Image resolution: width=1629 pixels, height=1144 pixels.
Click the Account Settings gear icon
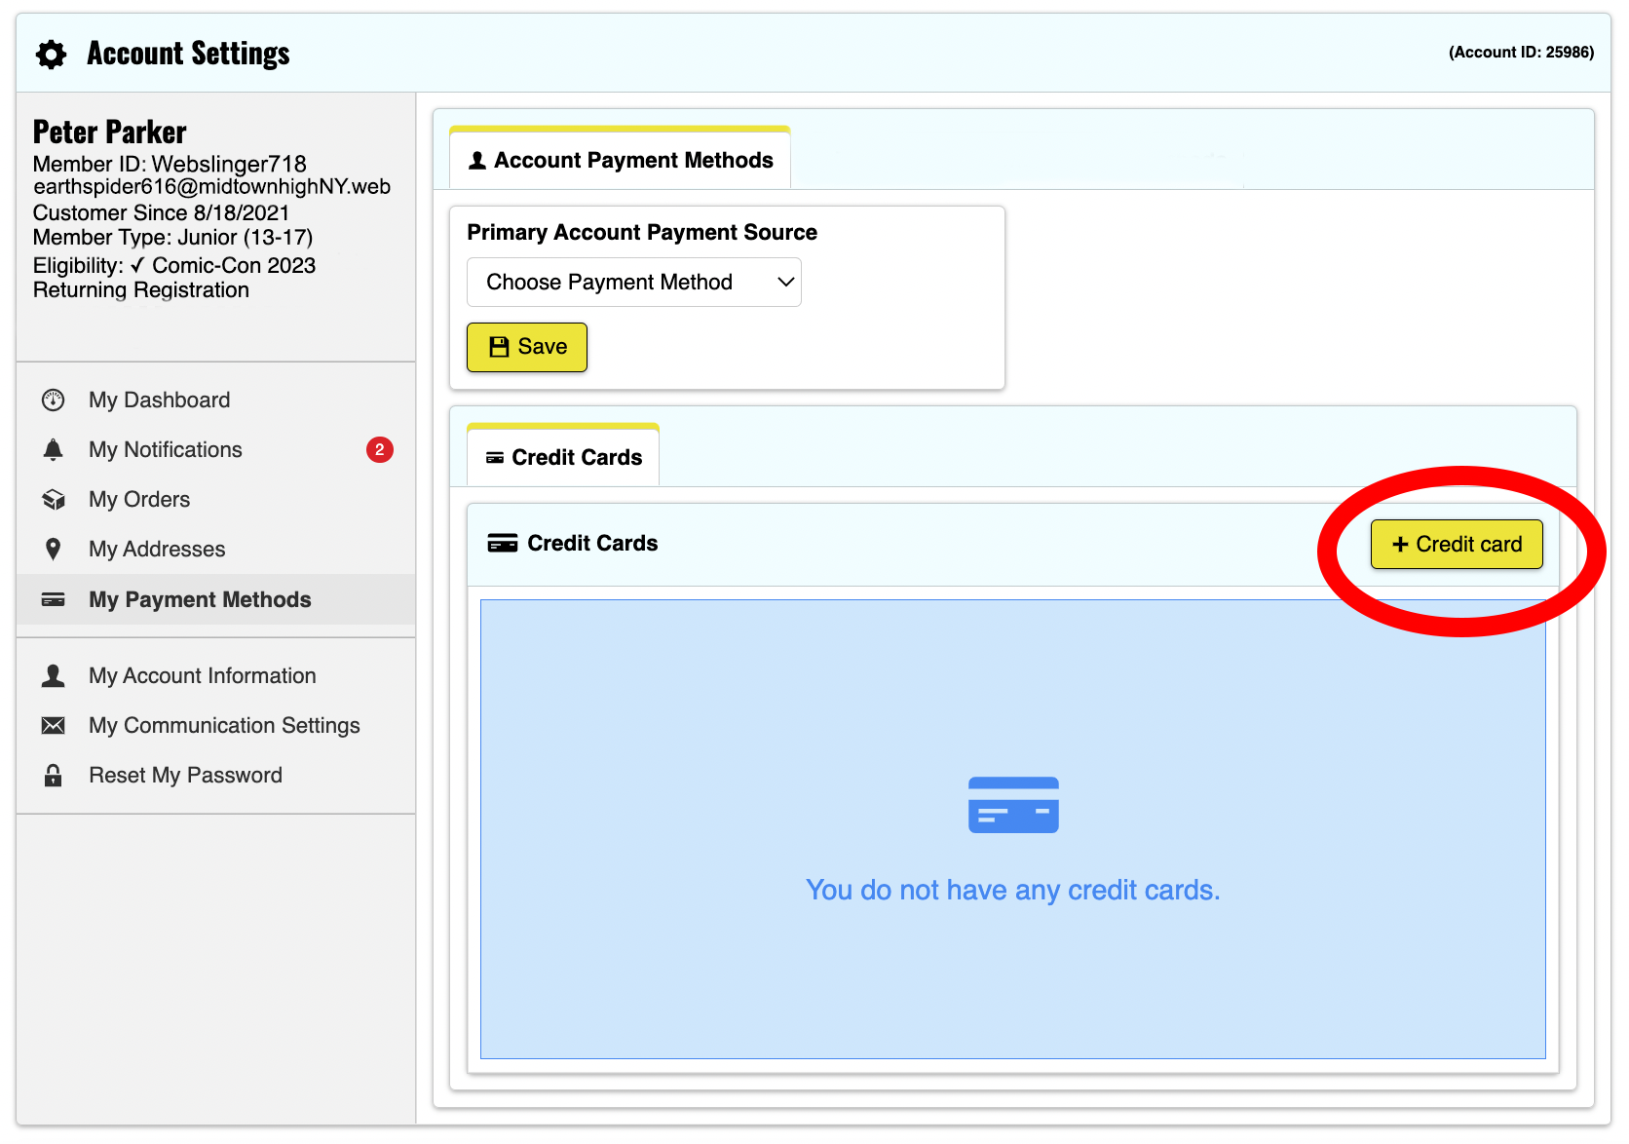pos(52,55)
